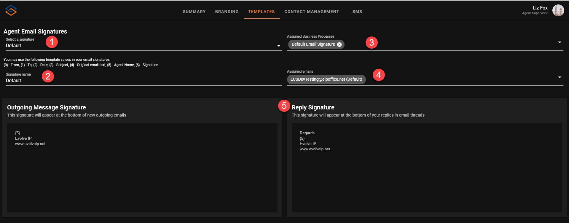Click red annotation marker number 1

click(x=52, y=42)
